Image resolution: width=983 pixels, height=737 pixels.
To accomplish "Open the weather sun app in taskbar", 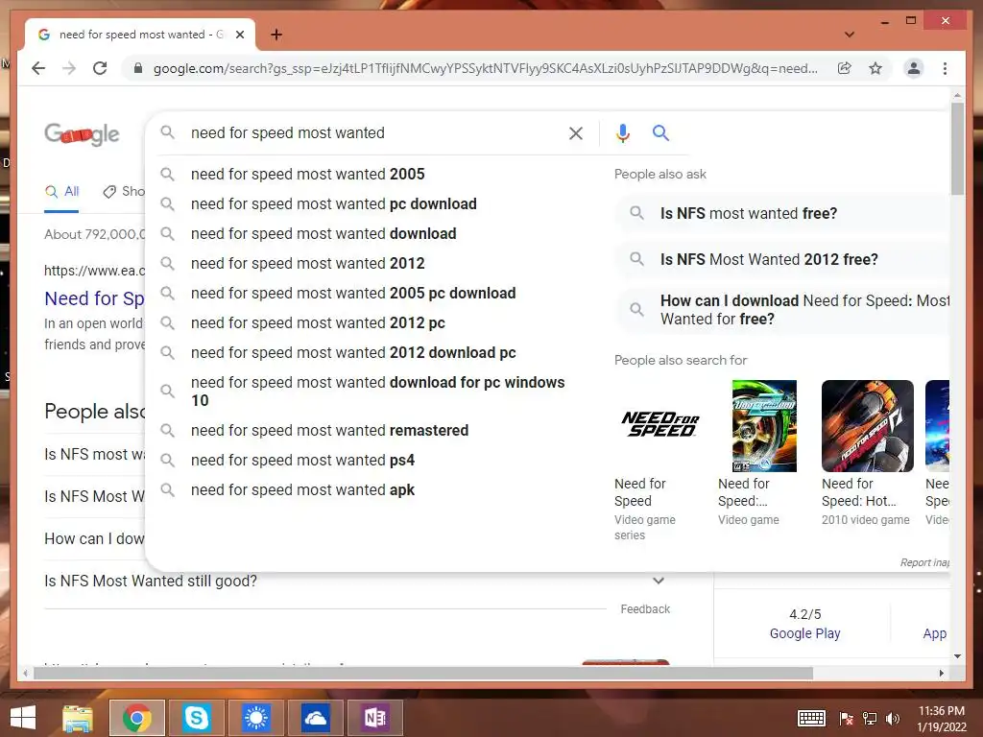I will tap(255, 718).
